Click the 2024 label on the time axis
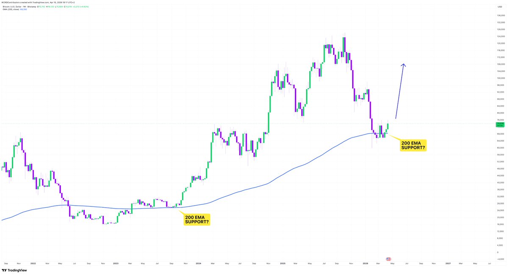 tap(199, 263)
